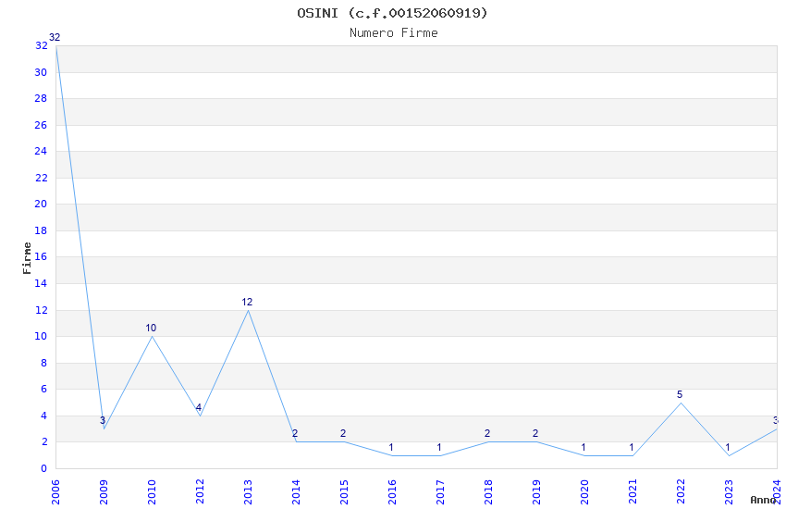786x509 pixels.
Task: Select the 2021 x-axis label
Action: (633, 492)
